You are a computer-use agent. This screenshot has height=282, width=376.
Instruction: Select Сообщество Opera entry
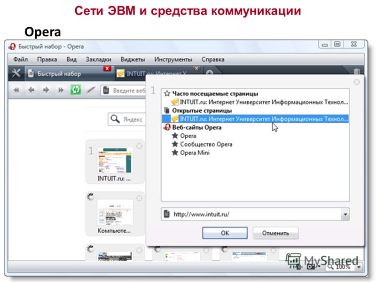click(x=206, y=144)
